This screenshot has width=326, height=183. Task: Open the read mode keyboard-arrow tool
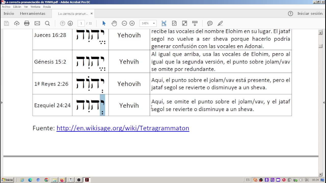click(195, 23)
